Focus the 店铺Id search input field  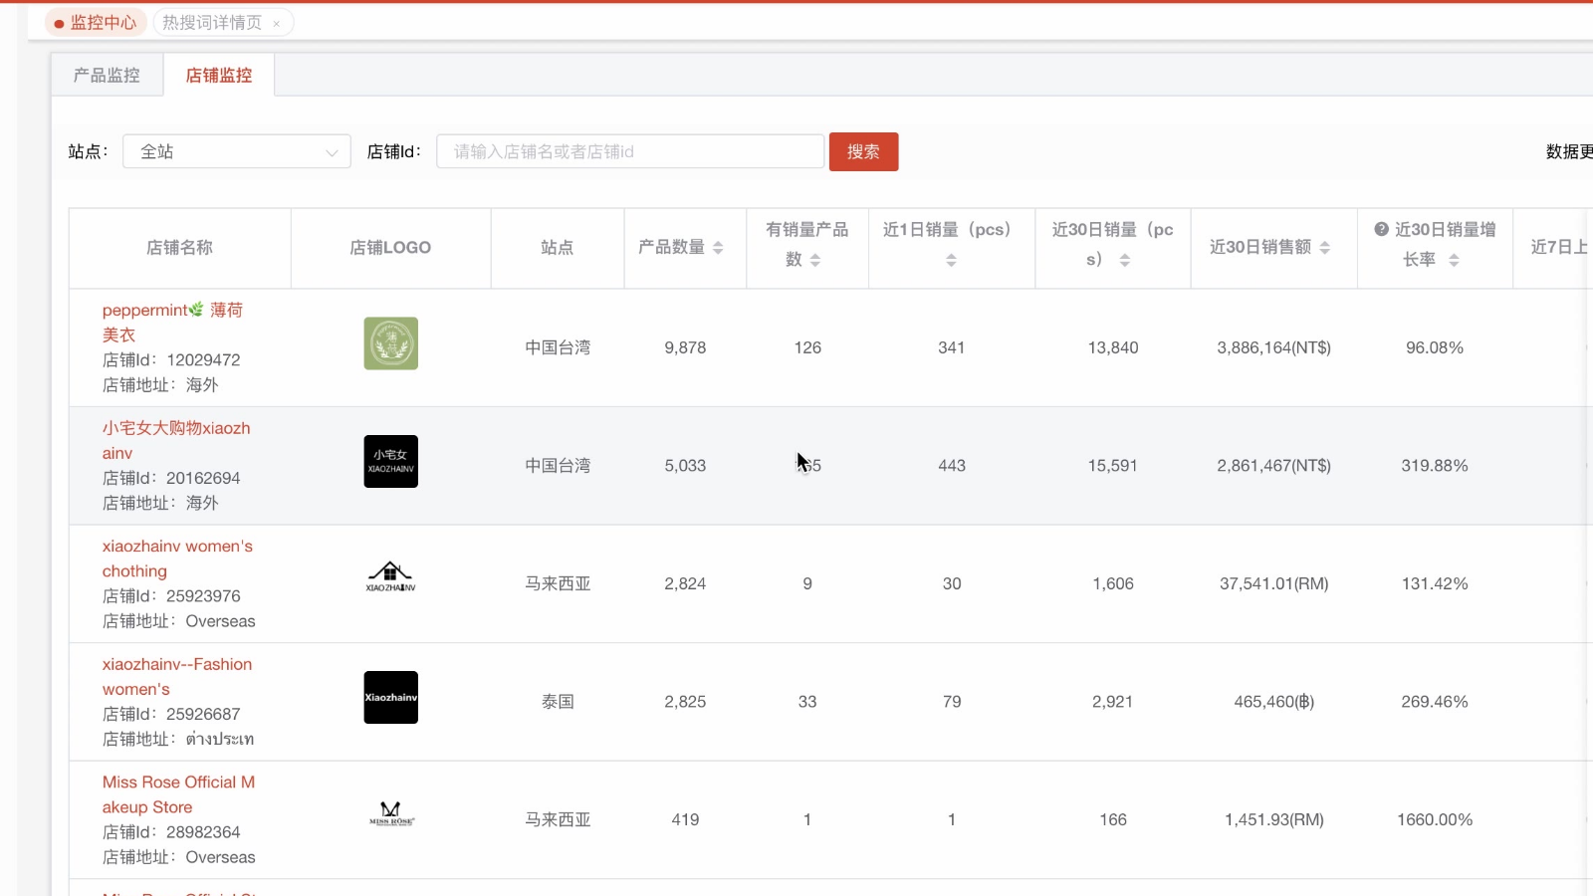pos(629,151)
